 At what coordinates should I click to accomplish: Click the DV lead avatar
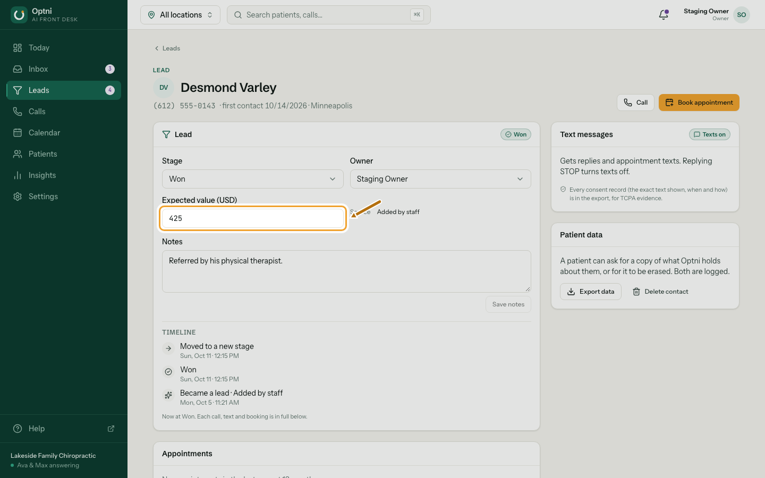pos(164,88)
